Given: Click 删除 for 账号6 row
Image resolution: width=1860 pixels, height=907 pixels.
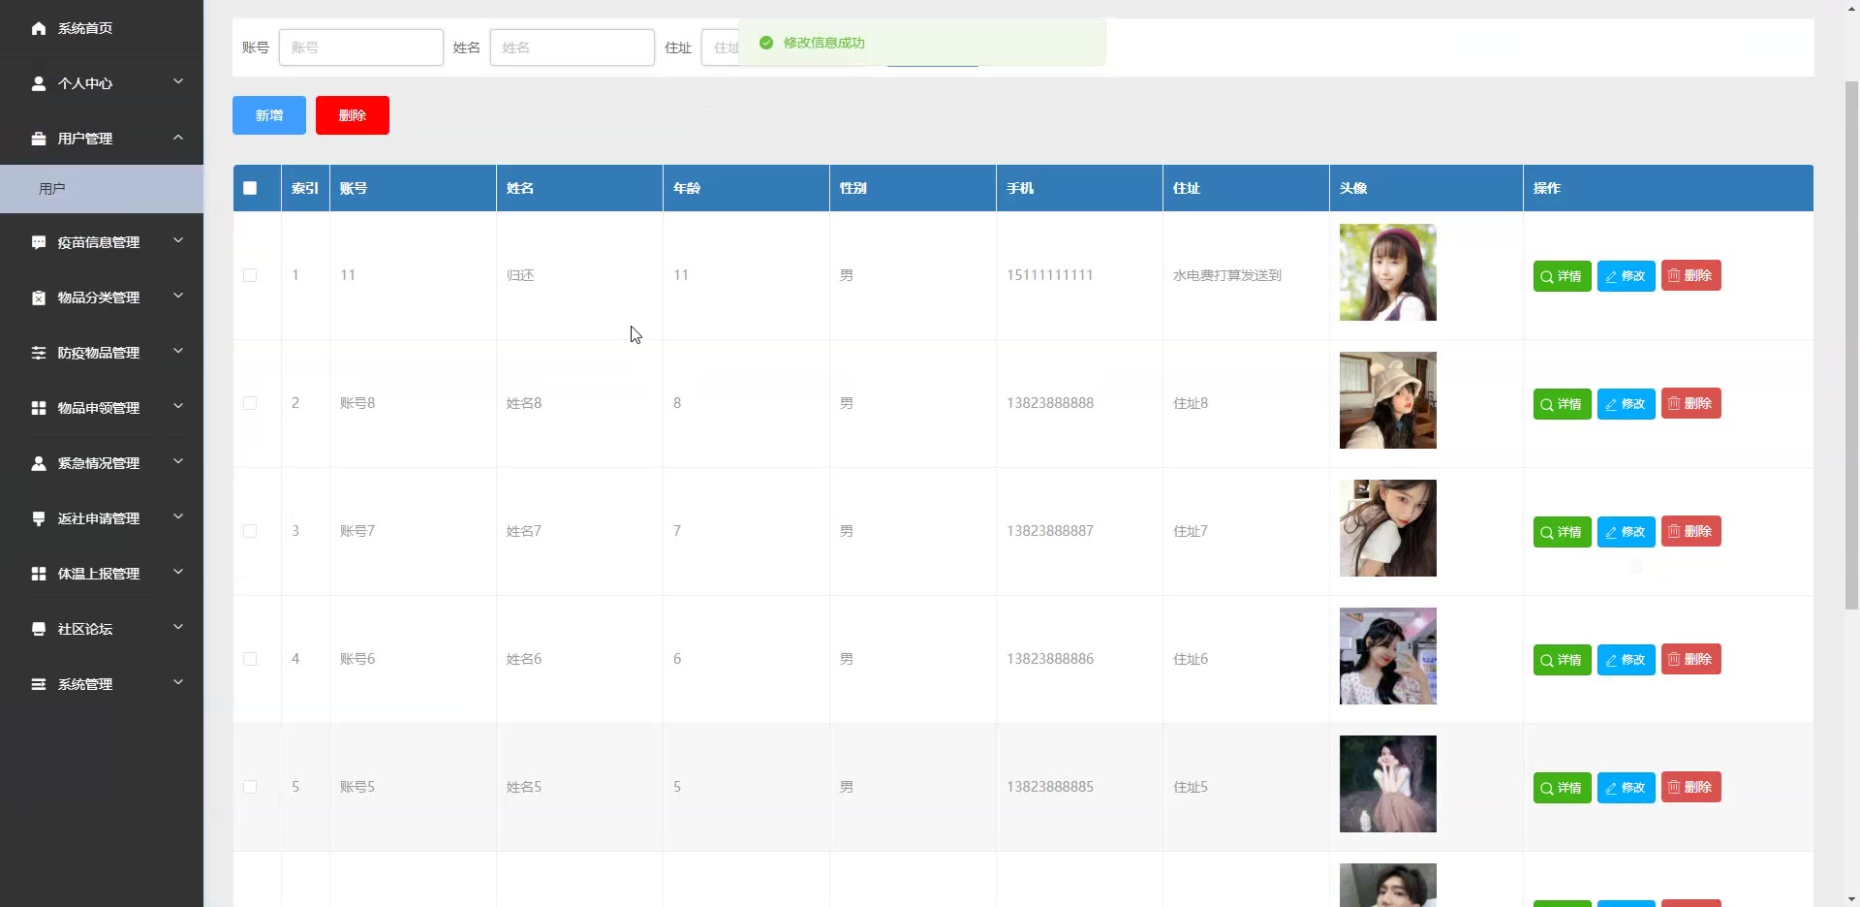Looking at the screenshot, I should click(x=1691, y=659).
